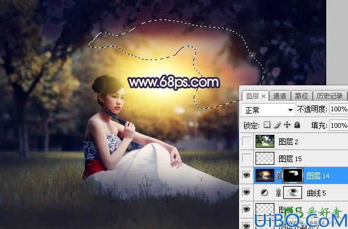Image resolution: width=348 pixels, height=229 pixels.
Task: Close the 图层 tab with its X
Action: point(263,97)
